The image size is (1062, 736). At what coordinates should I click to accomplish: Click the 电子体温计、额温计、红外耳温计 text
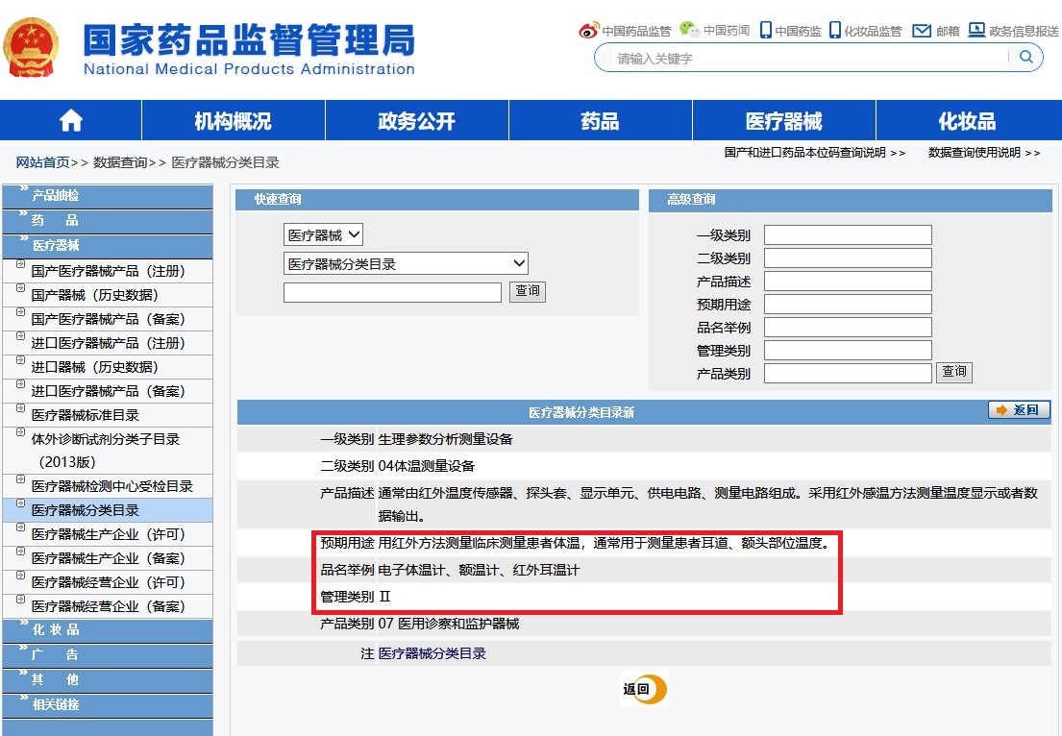click(x=479, y=570)
